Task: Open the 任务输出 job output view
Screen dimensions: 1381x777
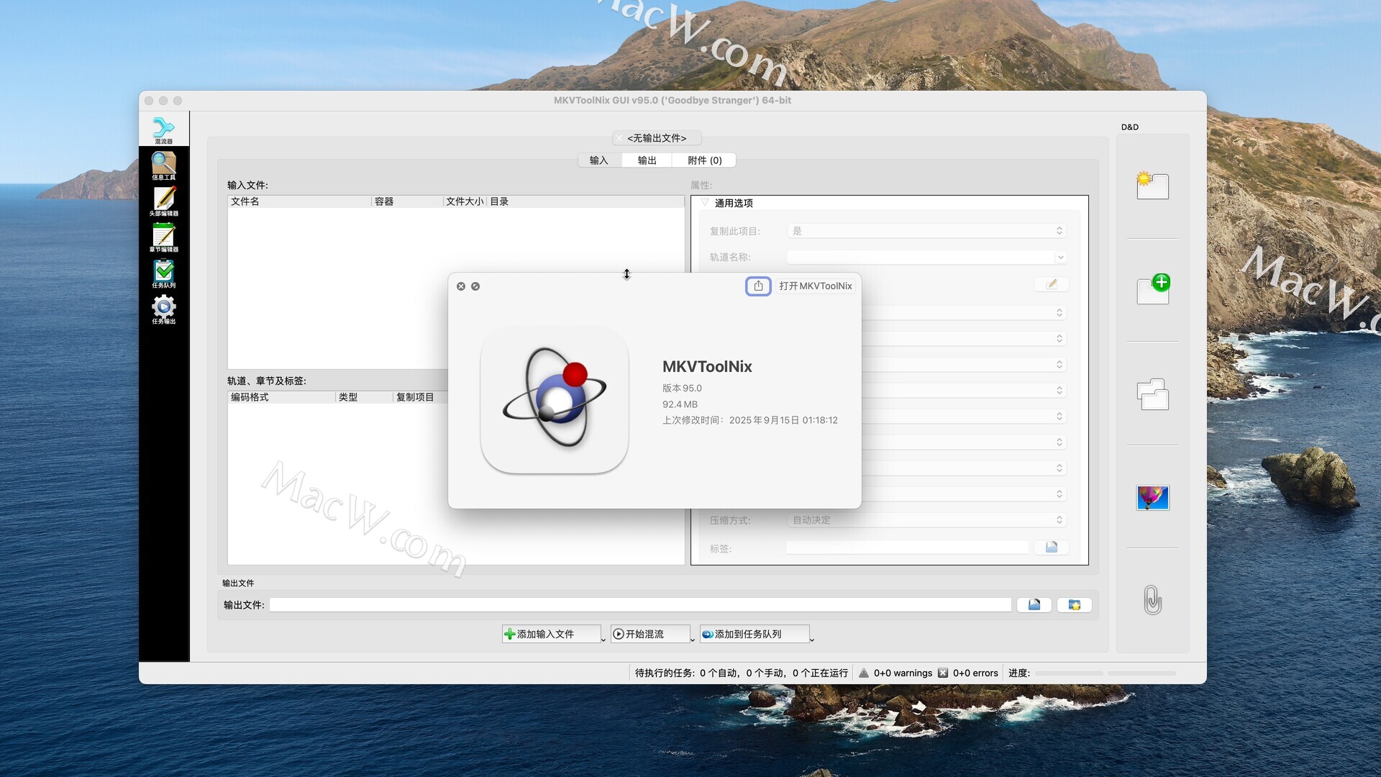Action: pos(163,309)
